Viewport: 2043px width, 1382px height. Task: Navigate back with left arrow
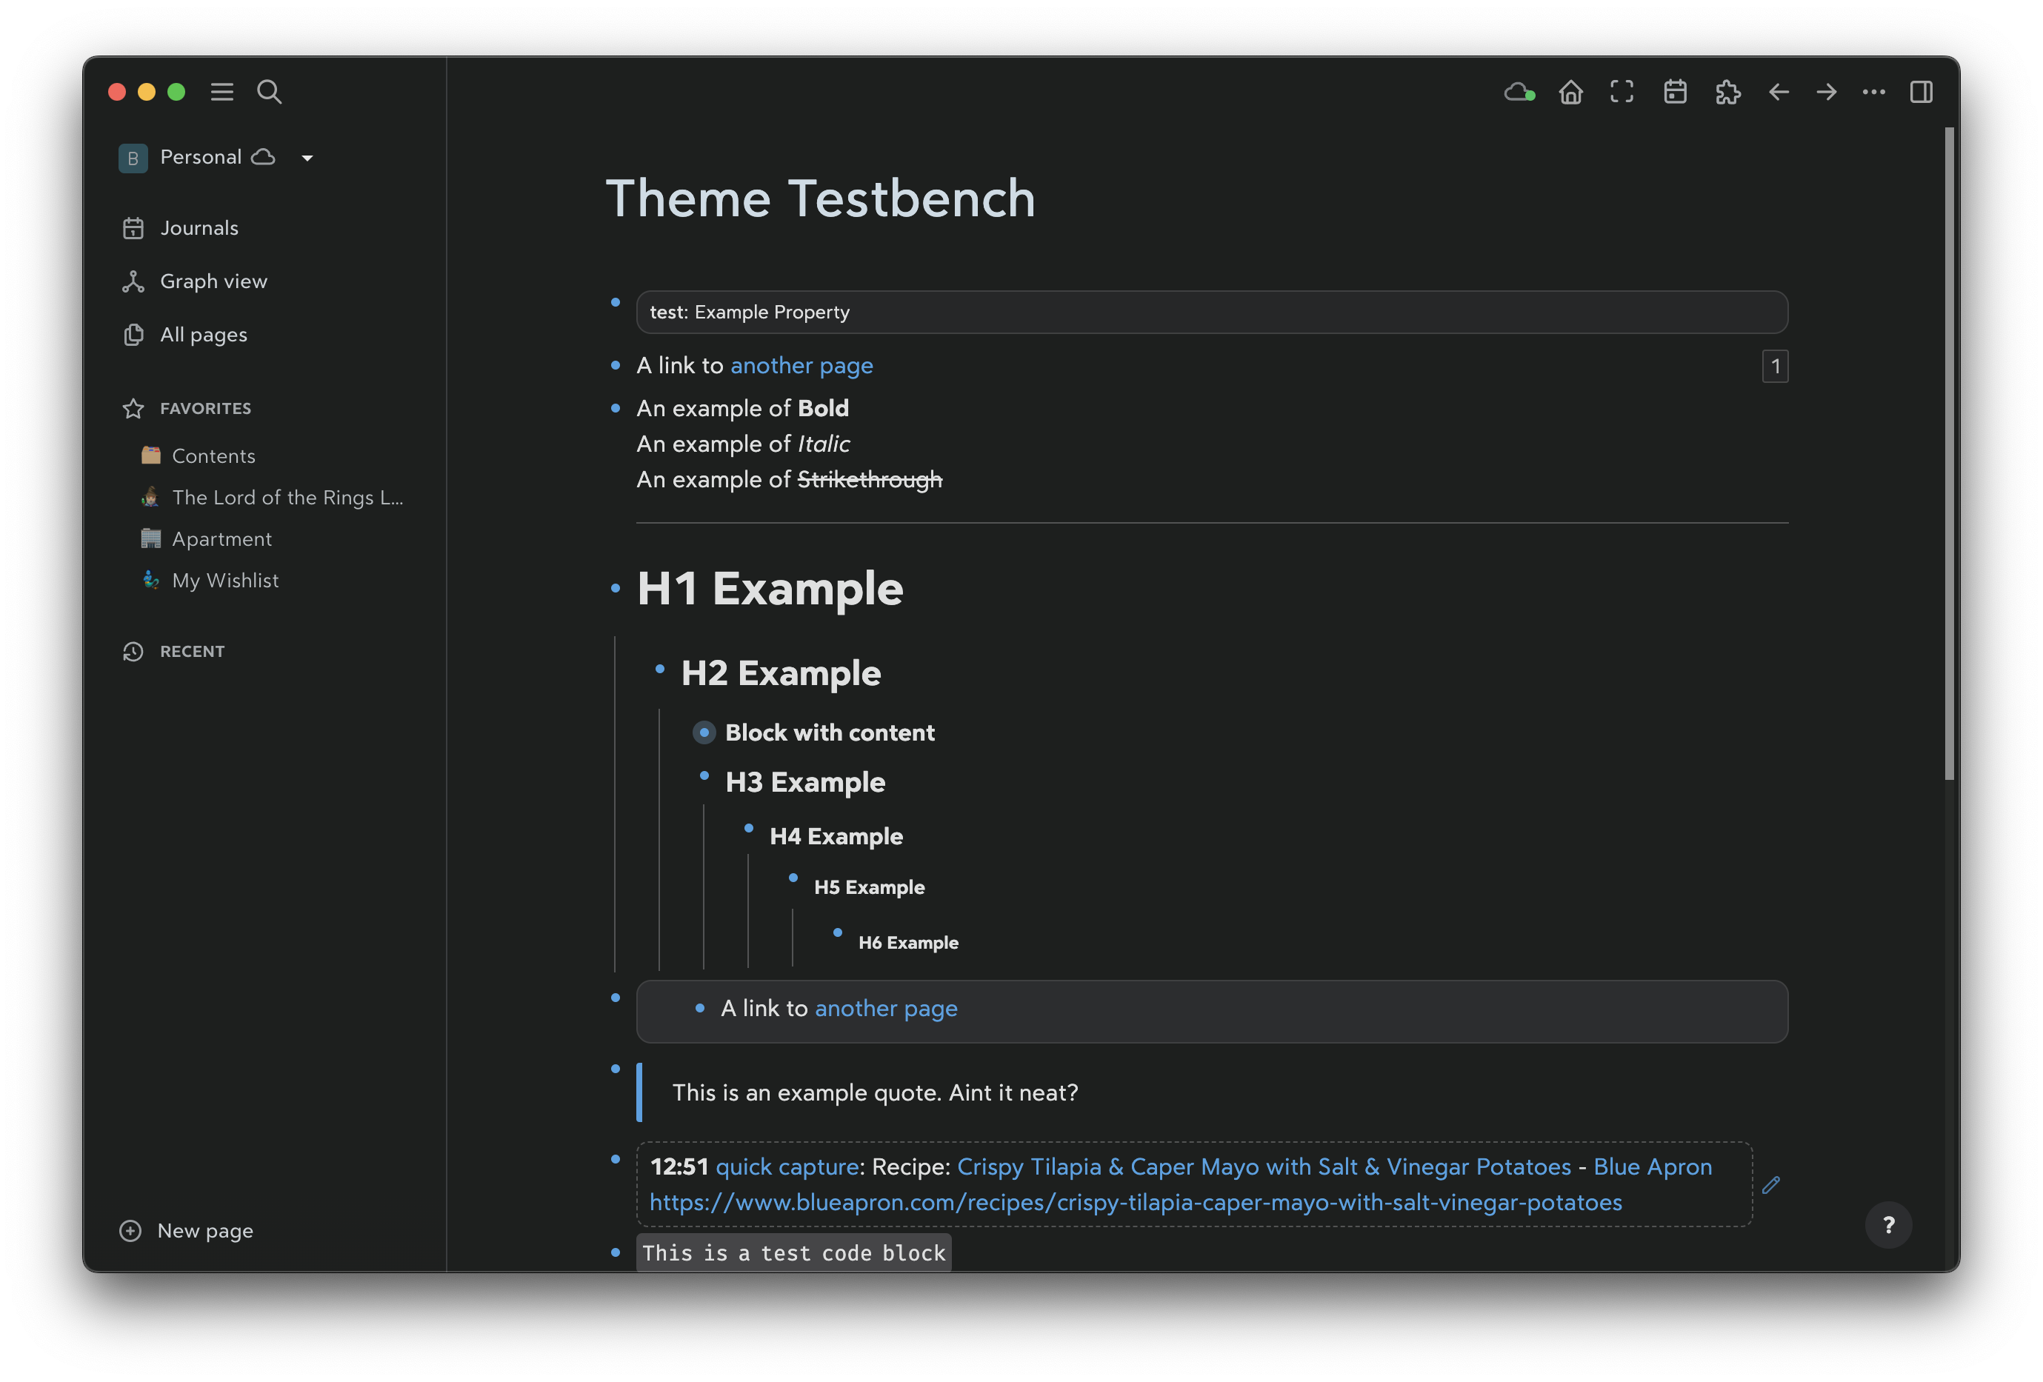1779,93
